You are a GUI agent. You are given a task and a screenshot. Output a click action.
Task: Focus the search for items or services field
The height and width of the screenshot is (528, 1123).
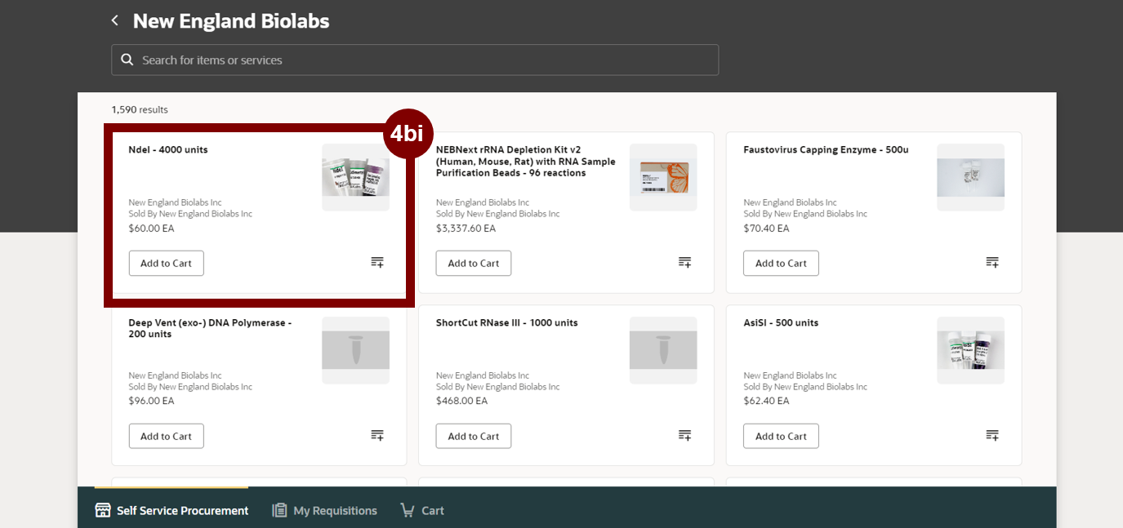click(x=425, y=60)
